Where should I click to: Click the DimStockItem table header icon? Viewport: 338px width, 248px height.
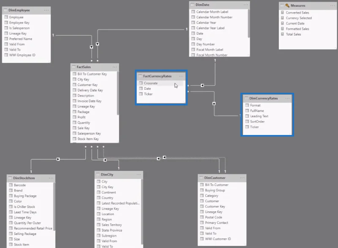tap(10, 178)
